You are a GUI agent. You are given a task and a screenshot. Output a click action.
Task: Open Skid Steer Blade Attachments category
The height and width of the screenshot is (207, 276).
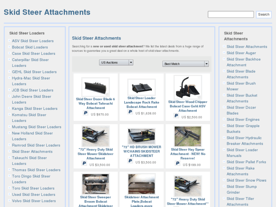(x=241, y=74)
